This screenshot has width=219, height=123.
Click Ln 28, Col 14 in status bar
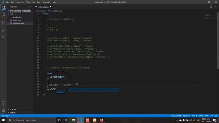176,116
